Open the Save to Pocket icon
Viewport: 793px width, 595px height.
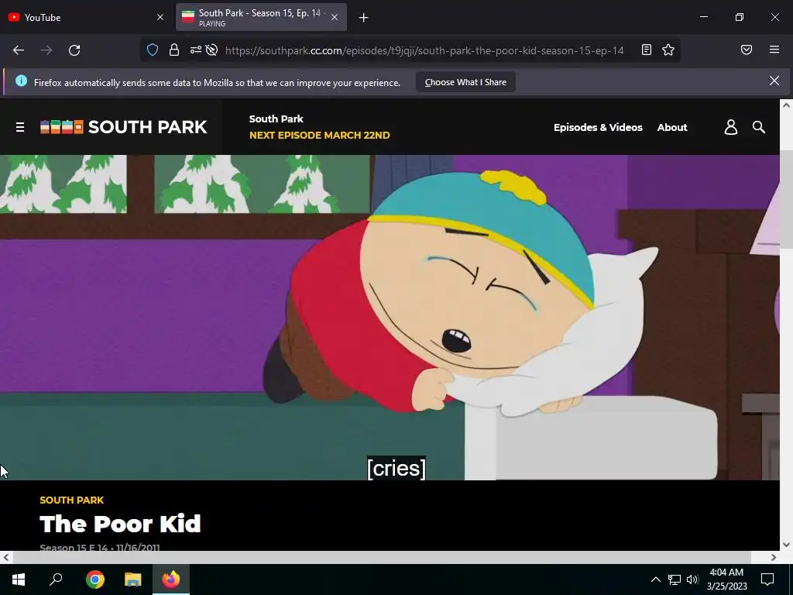747,50
